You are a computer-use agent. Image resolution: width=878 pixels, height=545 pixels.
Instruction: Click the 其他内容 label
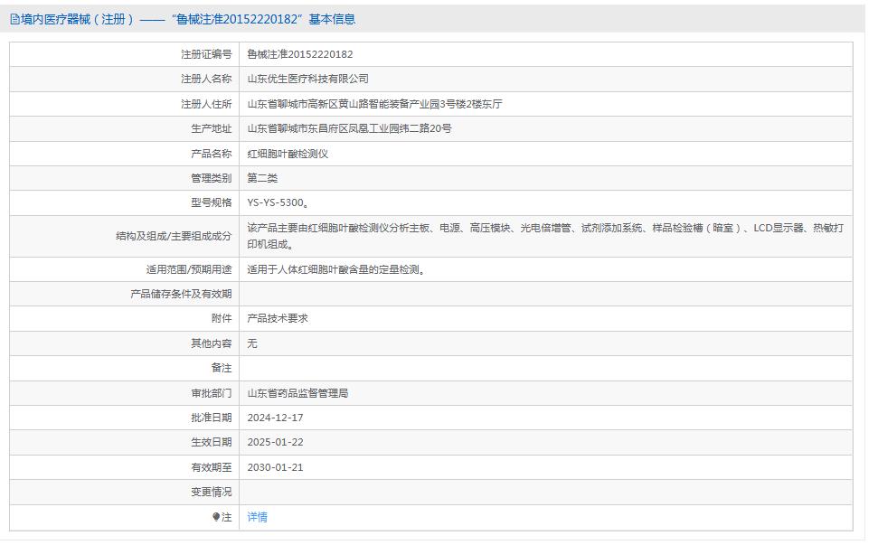(211, 343)
